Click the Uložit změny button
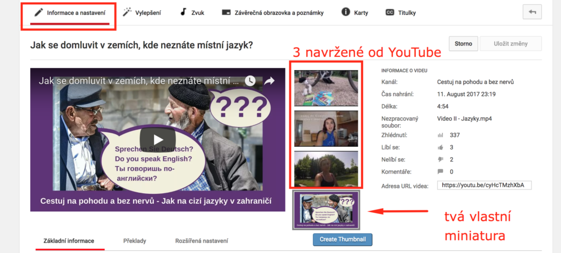This screenshot has height=253, width=561. tap(511, 44)
